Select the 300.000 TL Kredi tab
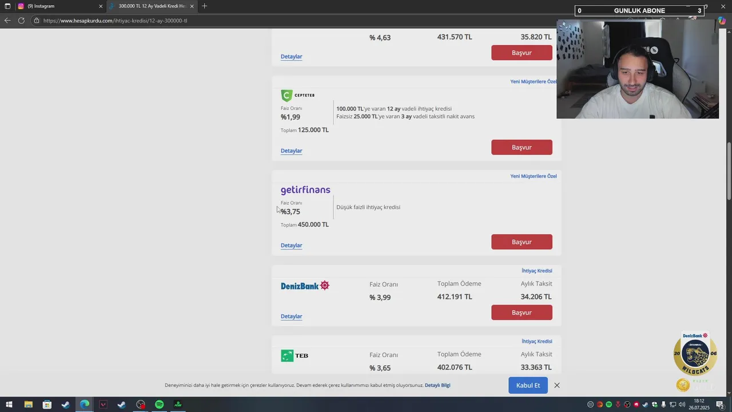The height and width of the screenshot is (412, 732). coord(152,6)
